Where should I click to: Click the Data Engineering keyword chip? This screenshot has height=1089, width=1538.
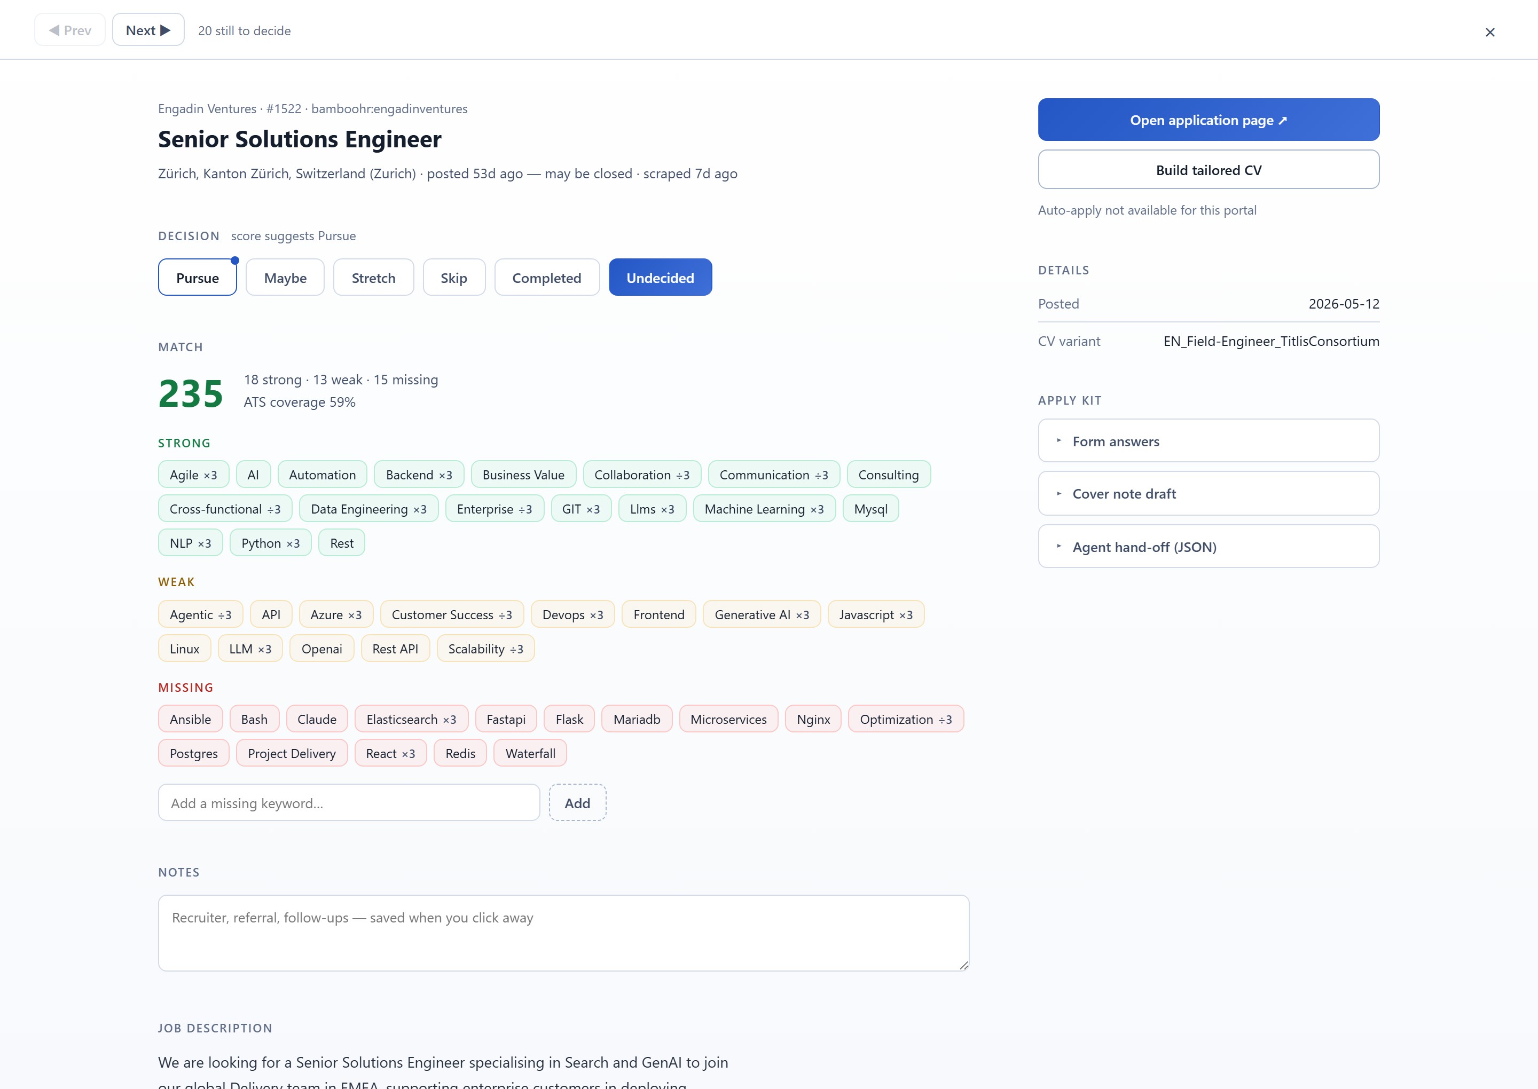pyautogui.click(x=368, y=509)
